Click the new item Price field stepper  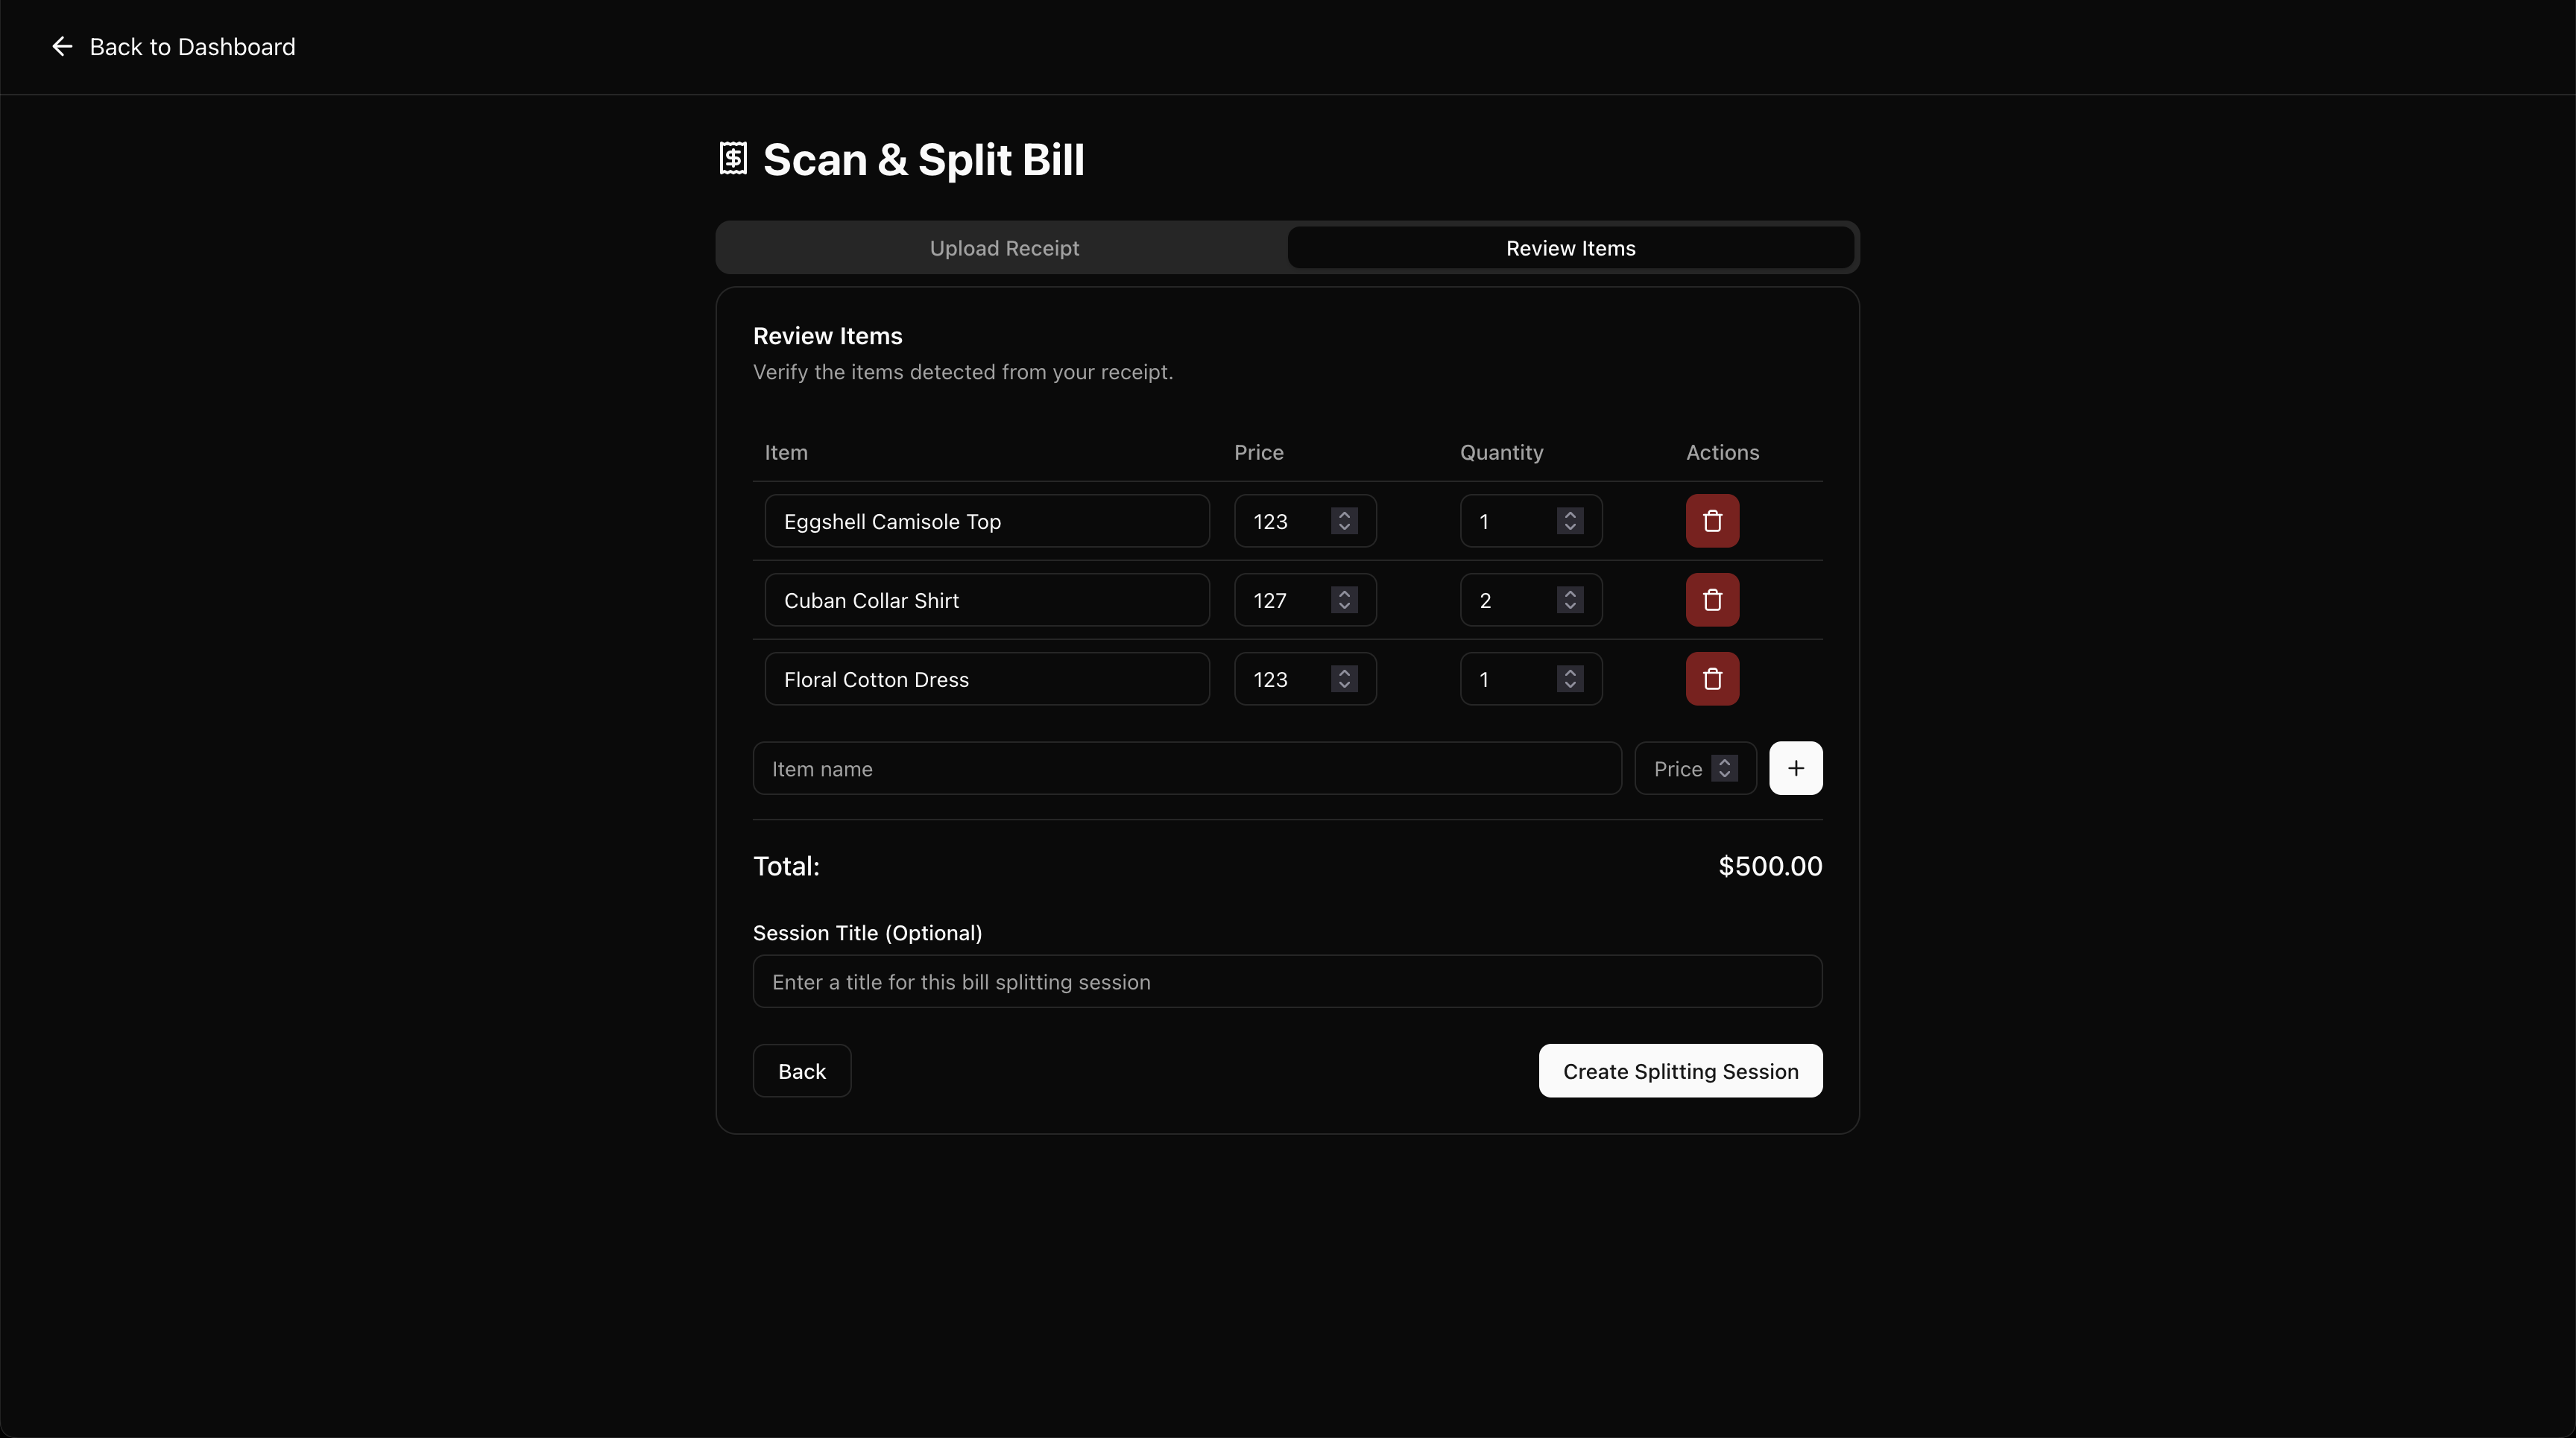pyautogui.click(x=1724, y=767)
